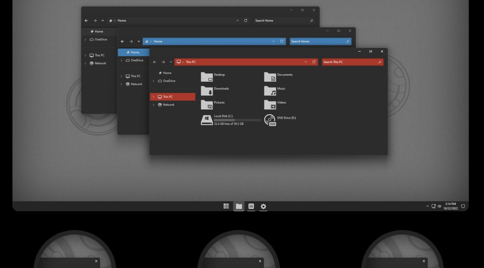Show hidden tray icons chevron
Screen dimensions: 484x268
[427, 206]
